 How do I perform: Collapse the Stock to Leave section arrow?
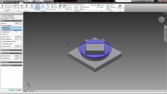[21, 53]
